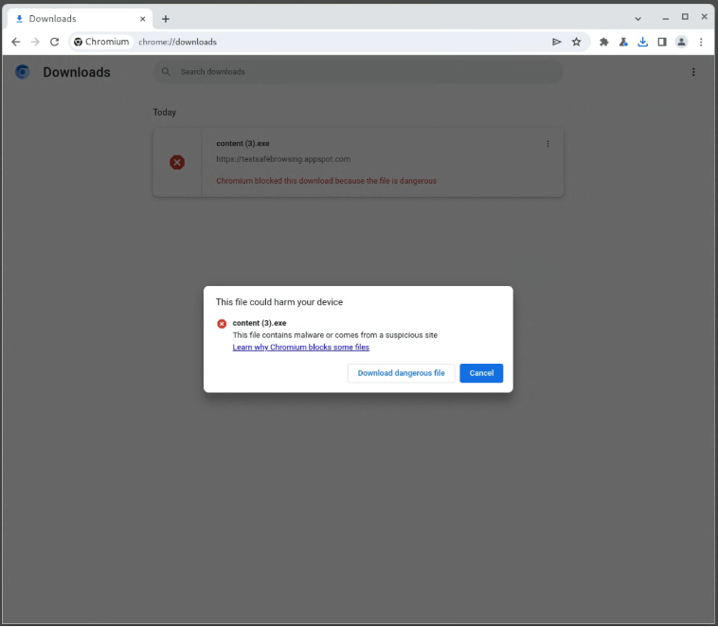Image resolution: width=718 pixels, height=627 pixels.
Task: Click the Chromium logo beside Downloads heading
Action: click(23, 72)
